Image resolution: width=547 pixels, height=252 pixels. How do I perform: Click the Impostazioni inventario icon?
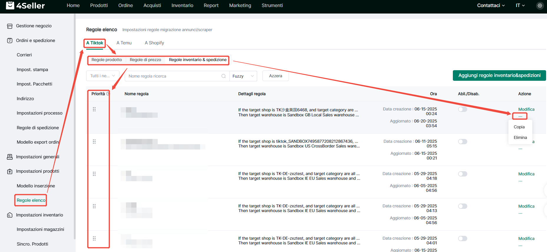click(10, 215)
